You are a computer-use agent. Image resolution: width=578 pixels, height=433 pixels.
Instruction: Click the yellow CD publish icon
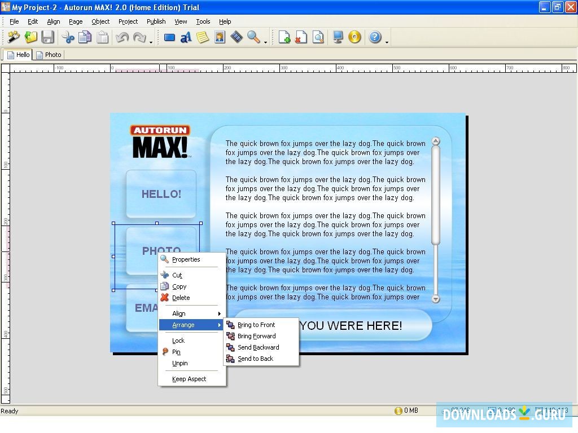pyautogui.click(x=354, y=37)
